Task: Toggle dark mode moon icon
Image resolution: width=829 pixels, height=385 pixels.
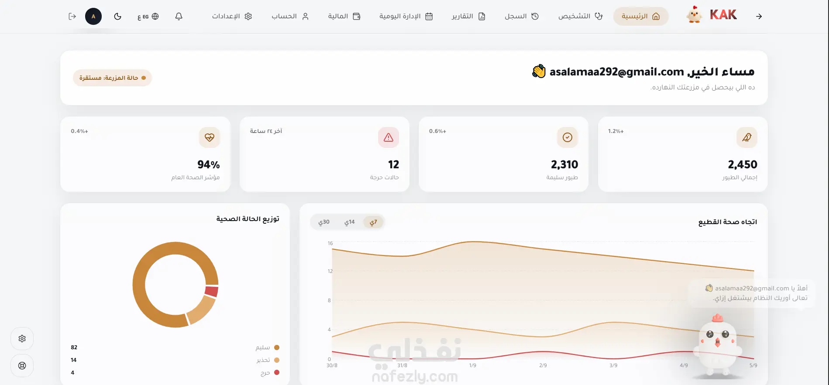Action: coord(117,16)
